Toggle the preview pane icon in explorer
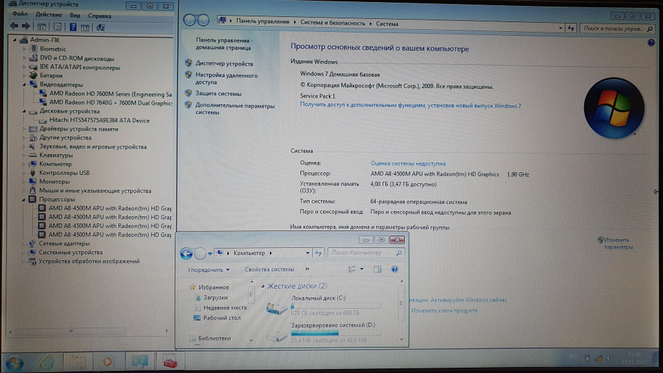The image size is (663, 373). pos(377,269)
